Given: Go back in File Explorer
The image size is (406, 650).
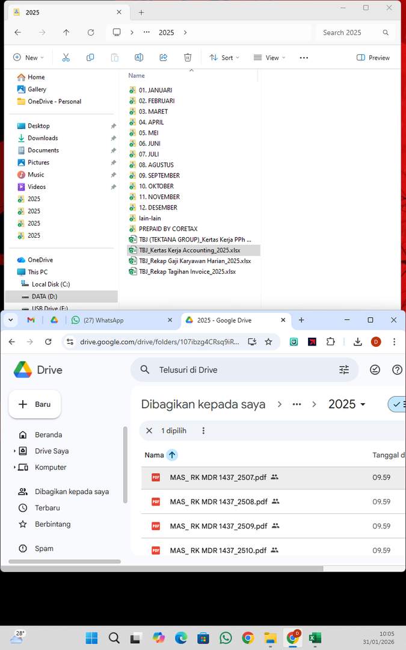Looking at the screenshot, I should tap(18, 32).
